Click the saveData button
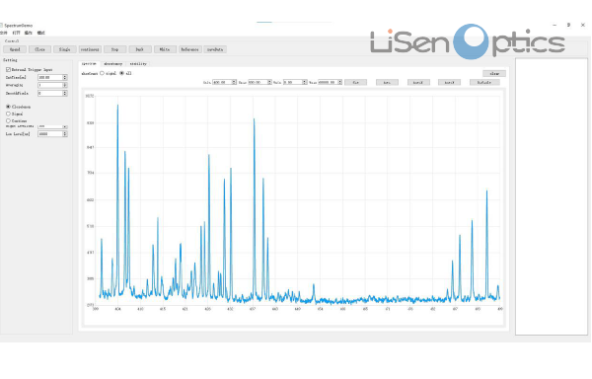 [215, 49]
